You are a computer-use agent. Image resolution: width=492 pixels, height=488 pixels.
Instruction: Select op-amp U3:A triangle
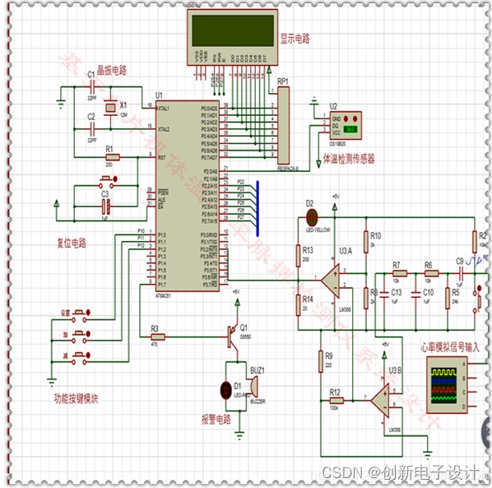(331, 281)
